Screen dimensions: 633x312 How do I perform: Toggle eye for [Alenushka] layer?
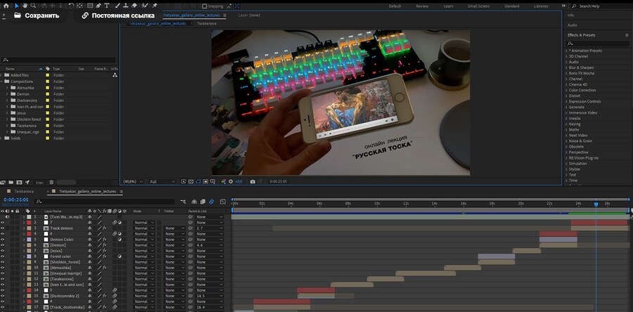click(x=2, y=268)
